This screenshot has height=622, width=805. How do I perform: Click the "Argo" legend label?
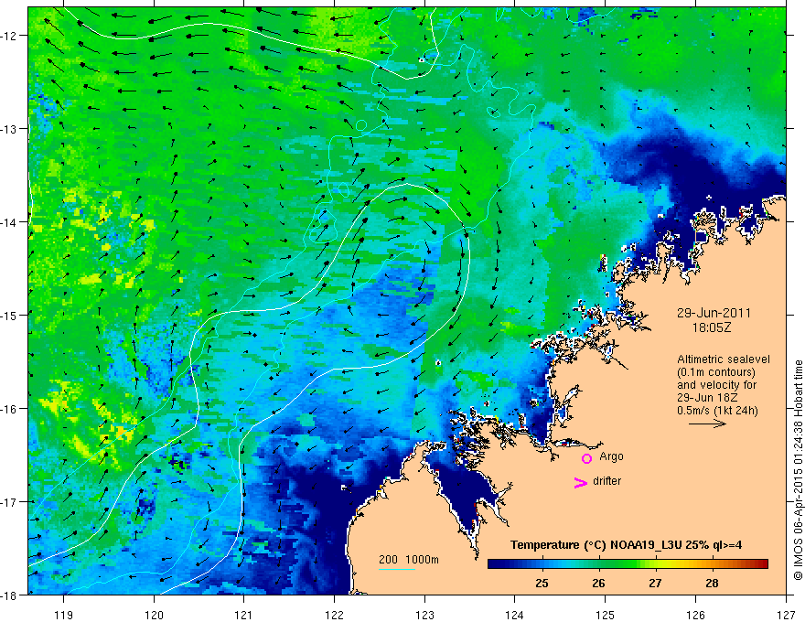611,456
